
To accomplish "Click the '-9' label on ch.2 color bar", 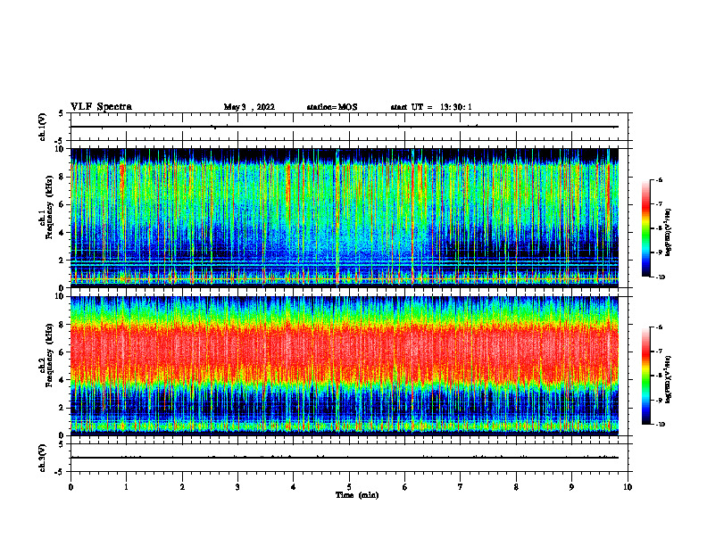I will tap(659, 400).
